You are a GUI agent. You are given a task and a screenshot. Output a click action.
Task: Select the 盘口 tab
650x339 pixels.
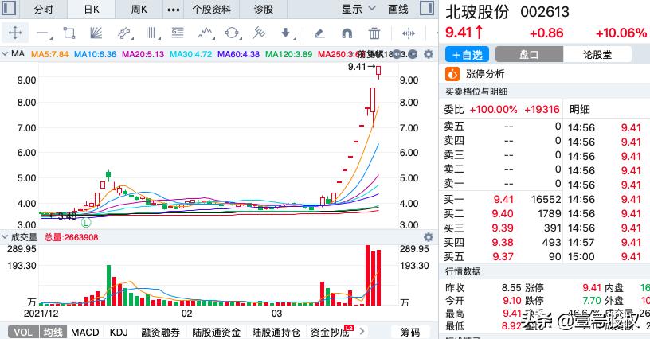click(x=529, y=54)
